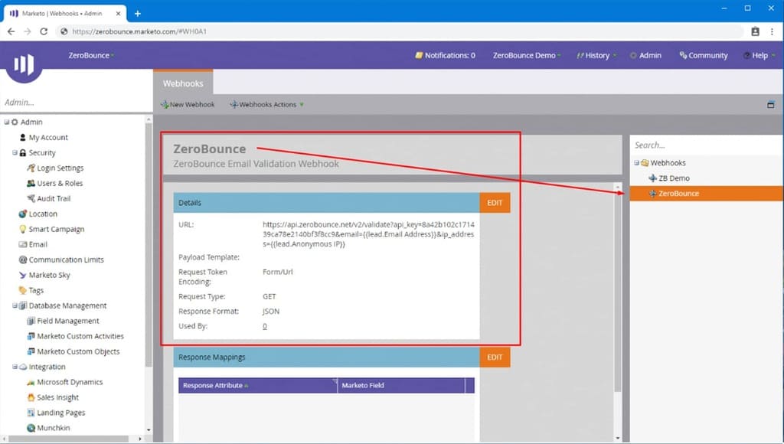Viewport: 784px width, 444px height.
Task: Collapse the Security tree node
Action: [x=15, y=152]
